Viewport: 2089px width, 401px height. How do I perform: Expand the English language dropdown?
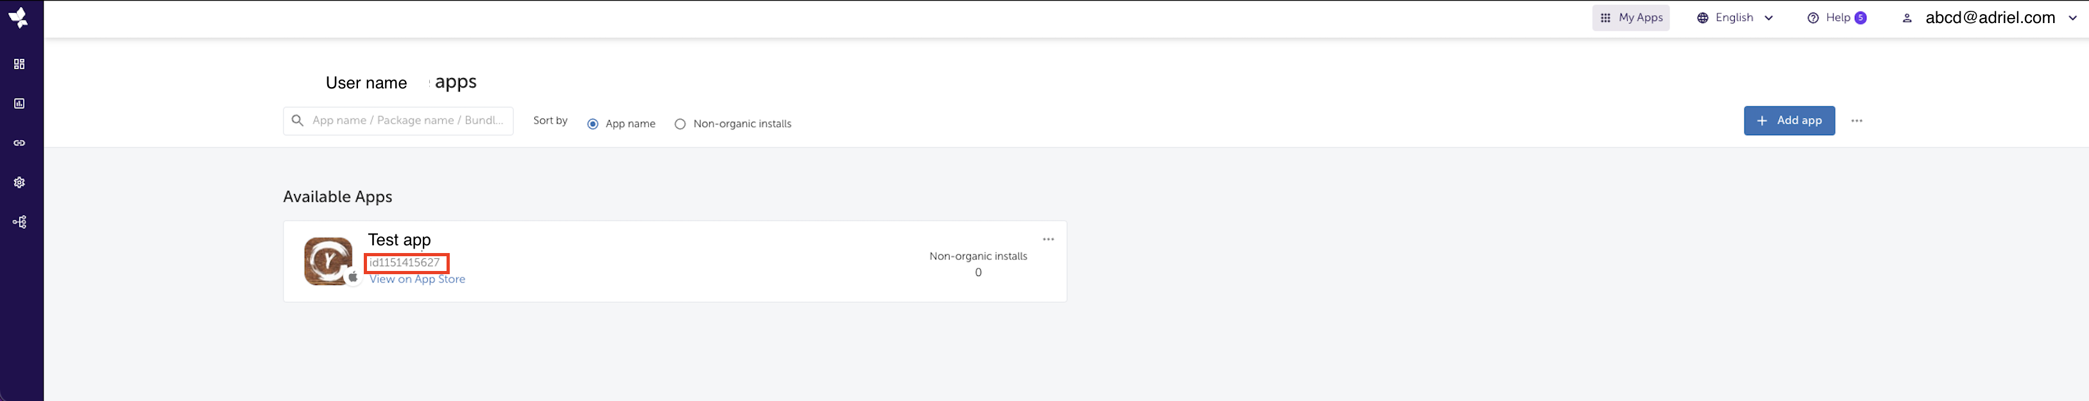pyautogui.click(x=1735, y=18)
